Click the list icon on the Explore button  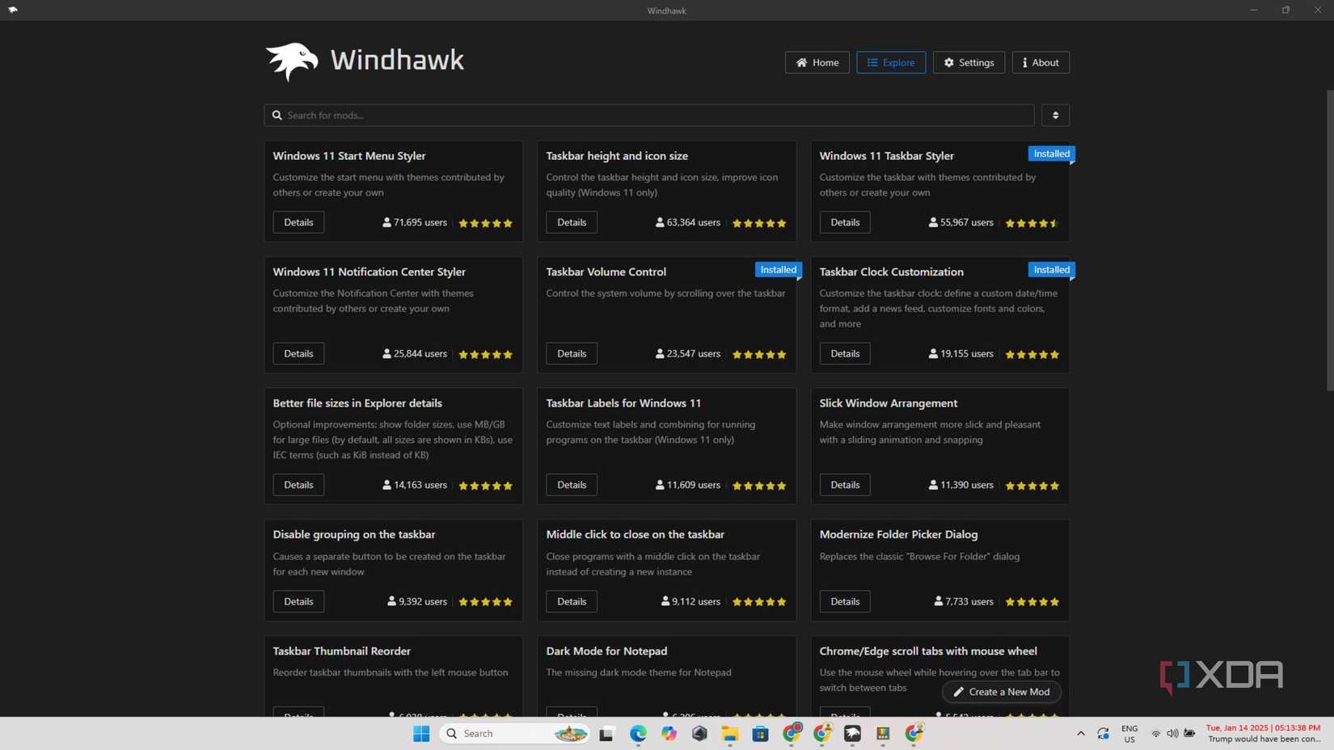pos(872,62)
